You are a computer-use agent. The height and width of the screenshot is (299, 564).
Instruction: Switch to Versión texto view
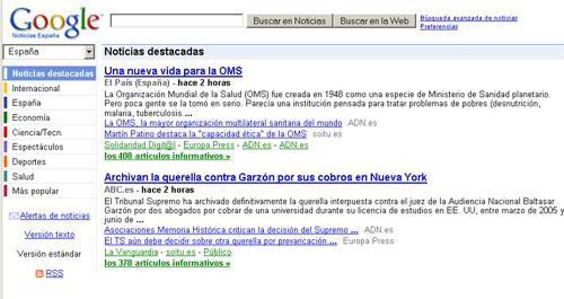pos(49,235)
